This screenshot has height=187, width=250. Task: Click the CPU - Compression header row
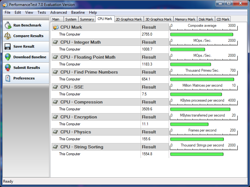click(x=110, y=102)
